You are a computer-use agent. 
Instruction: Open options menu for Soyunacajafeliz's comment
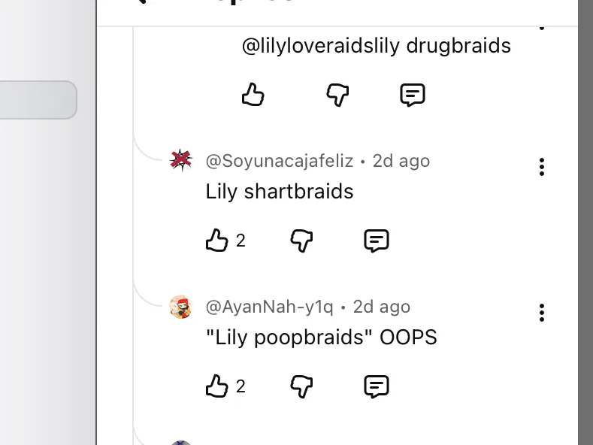(542, 167)
